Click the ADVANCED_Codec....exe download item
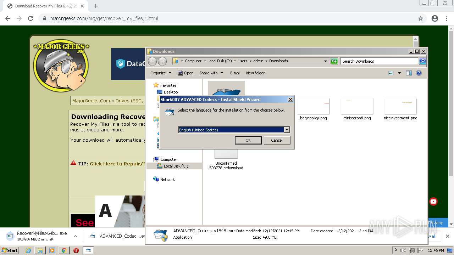Screen dimensions: 454x255 pos(117,236)
